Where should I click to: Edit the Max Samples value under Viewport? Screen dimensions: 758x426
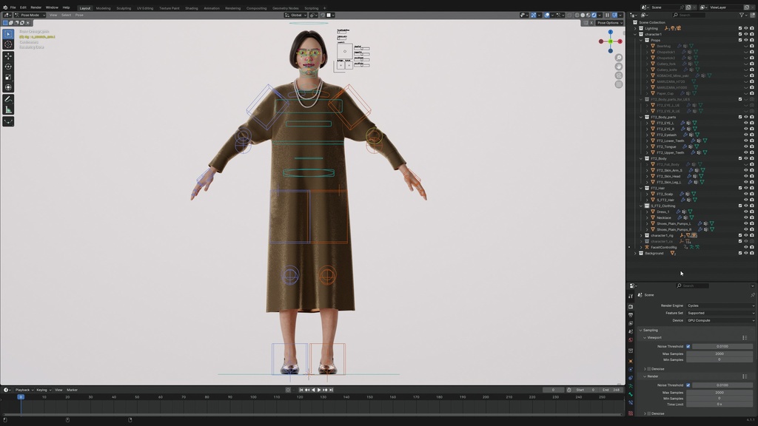[720, 354]
